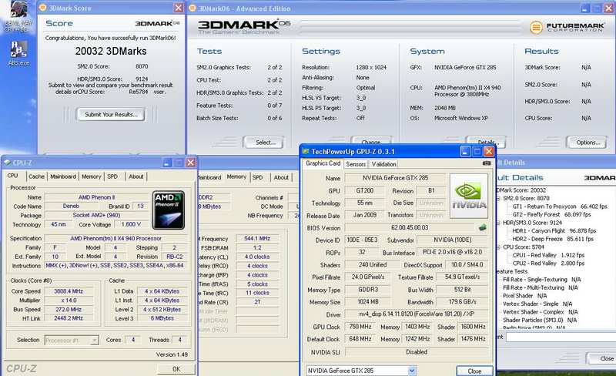Select CPU1 - Red Valley result
Screen dimensions: 616x376
click(548, 255)
